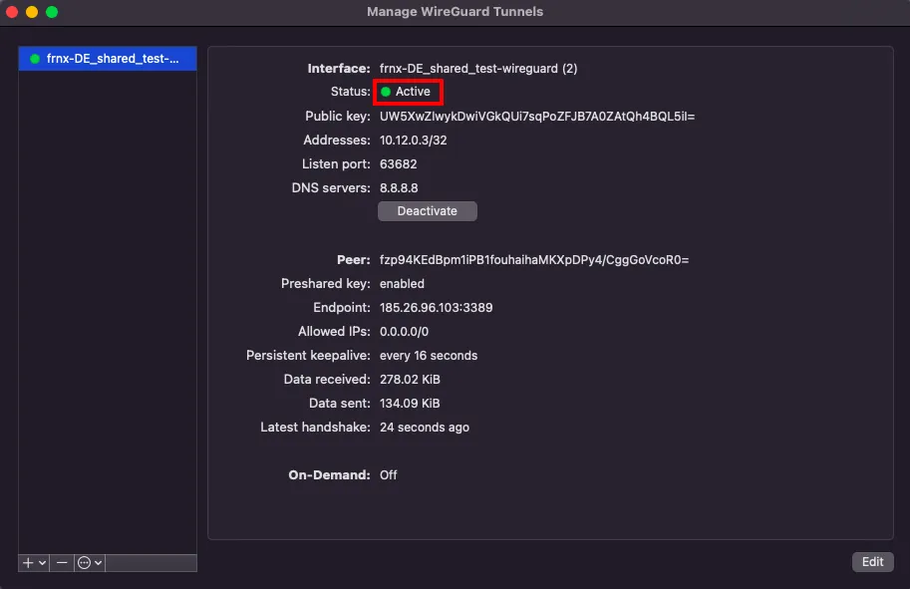Click the data sent value 134.09 KiB
The width and height of the screenshot is (910, 589).
tap(410, 404)
